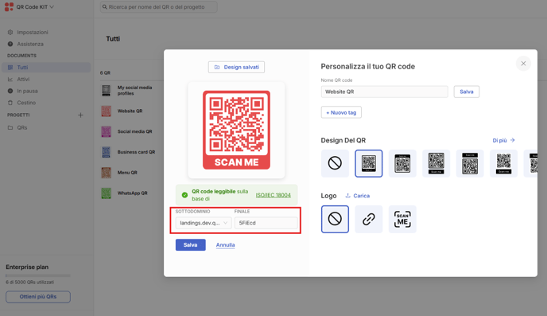
Task: Select Tutti in the sidebar
Action: coord(46,68)
